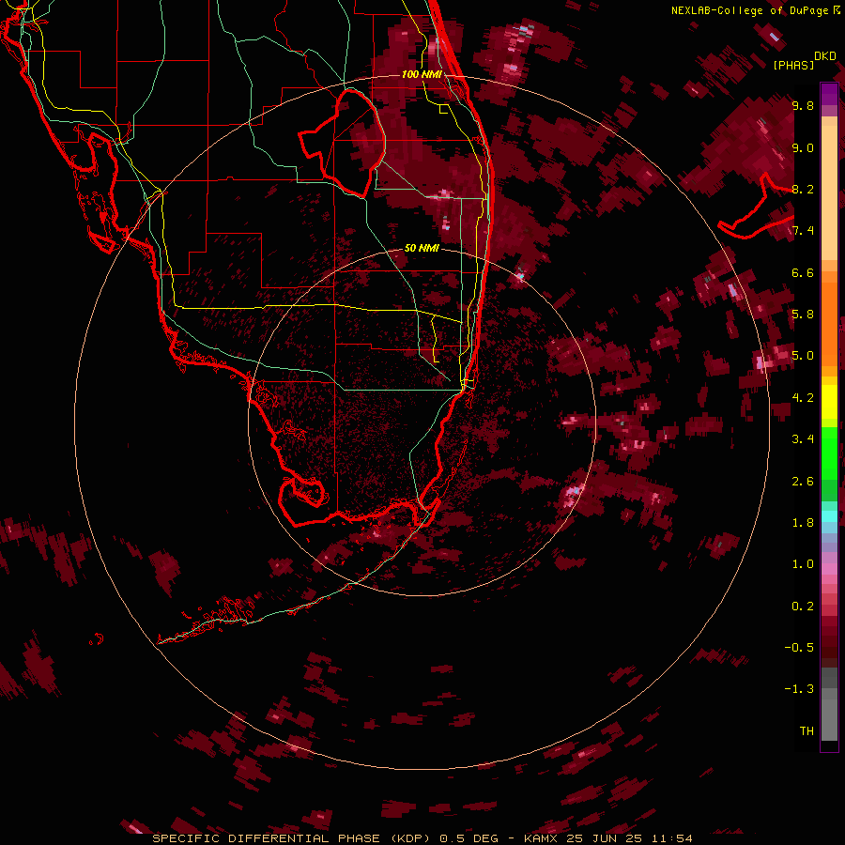Screen dimensions: 845x845
Task: Click the 50 NMI range ring label
Action: 422,248
